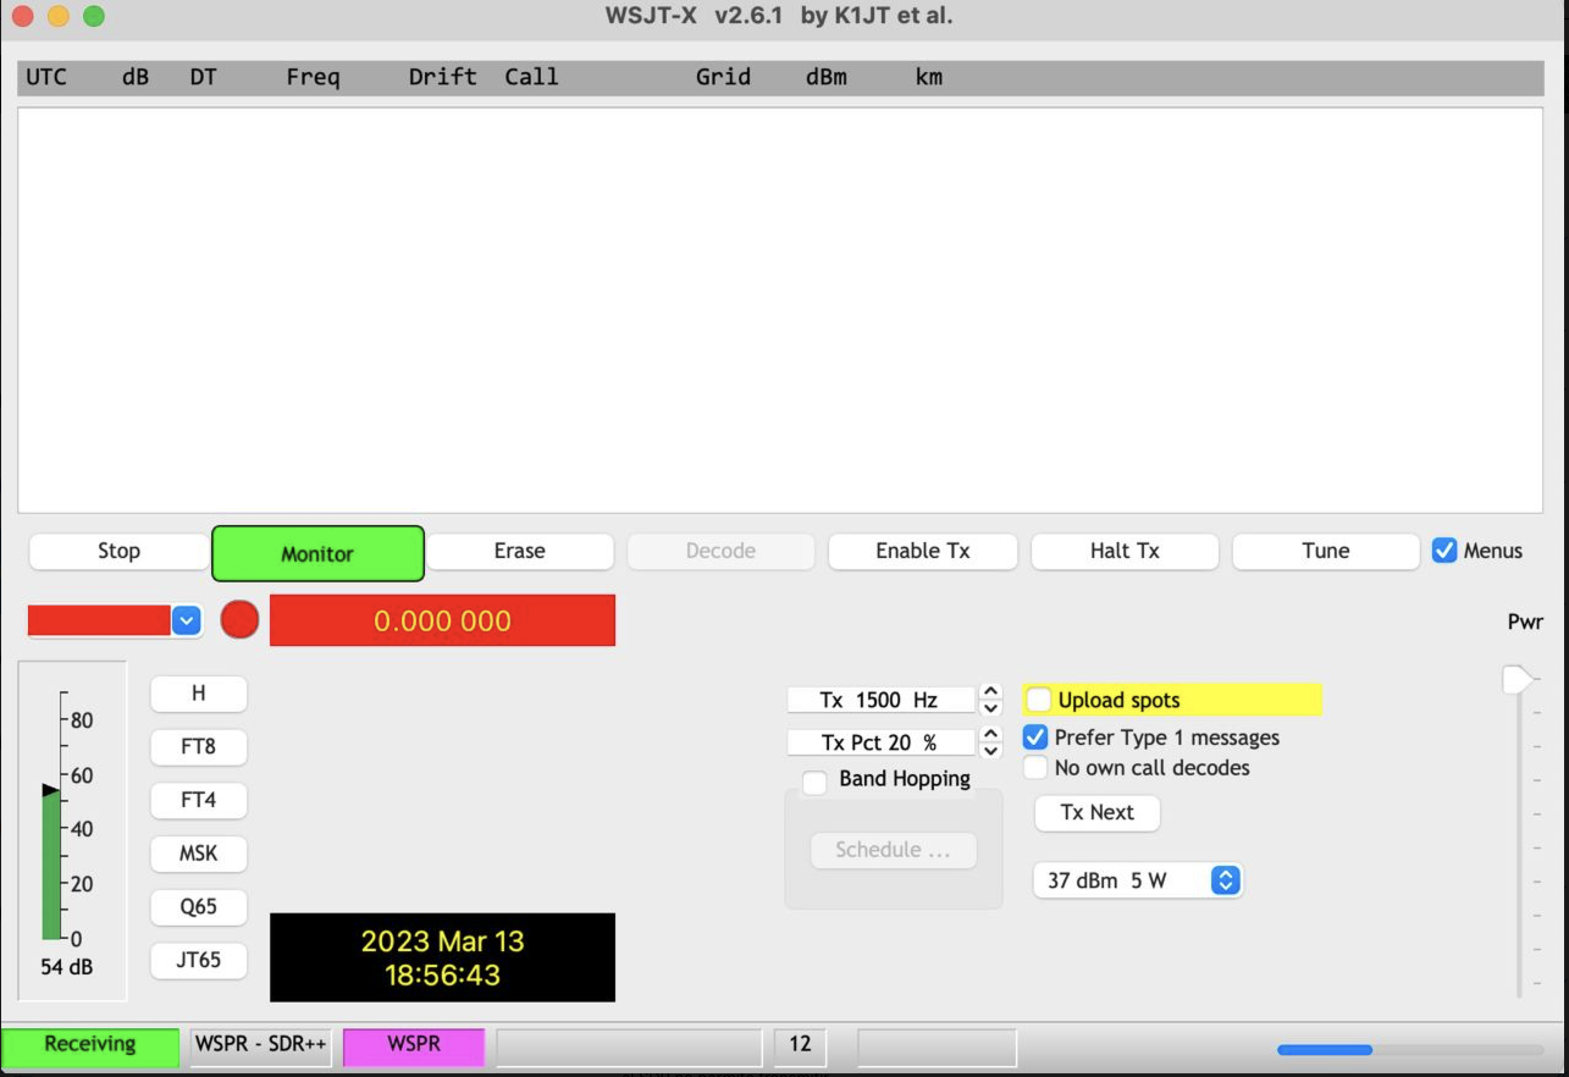Enable the Band Hopping checkbox
1569x1077 pixels.
click(814, 783)
